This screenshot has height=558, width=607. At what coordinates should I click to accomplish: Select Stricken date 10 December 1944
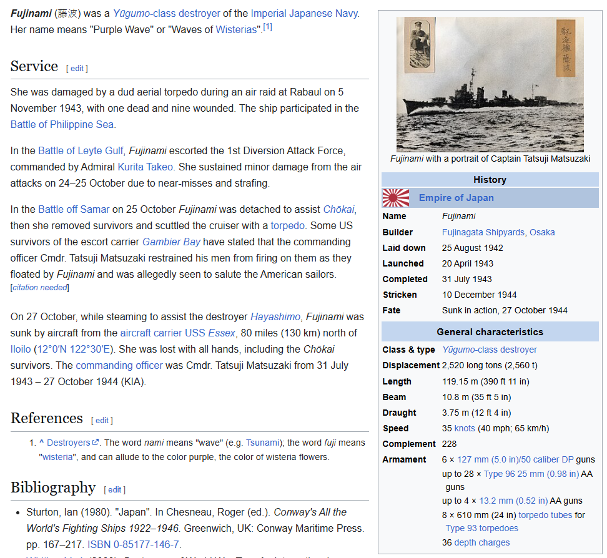pos(479,295)
